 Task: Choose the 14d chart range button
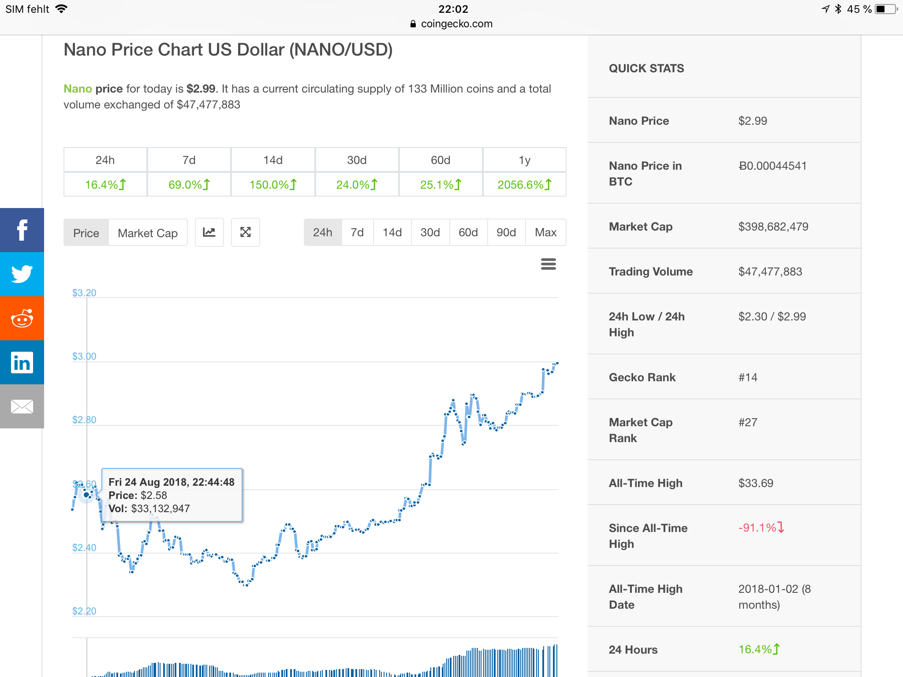click(392, 232)
